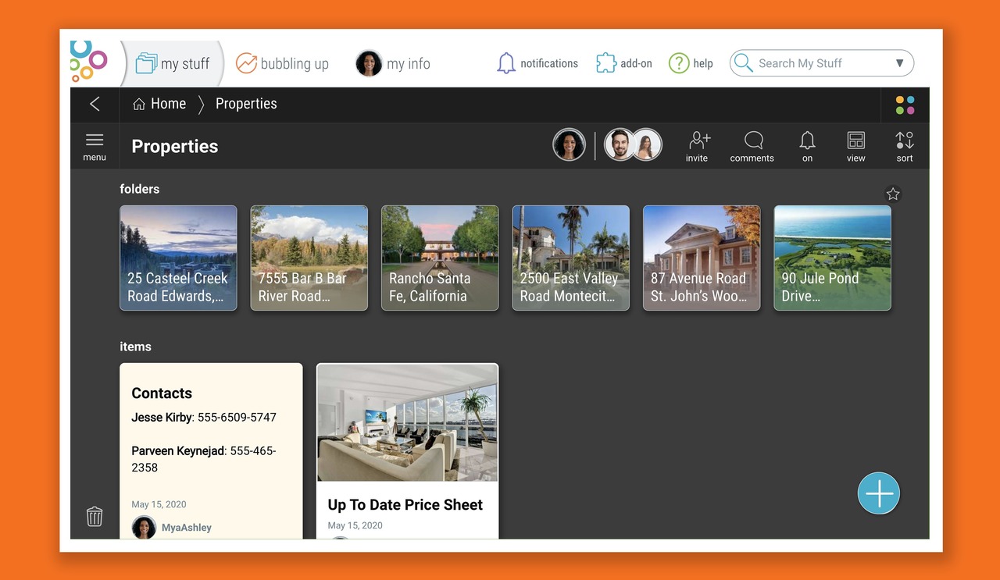The image size is (1000, 580).
Task: Switch to the bubbling up tab
Action: coord(282,64)
